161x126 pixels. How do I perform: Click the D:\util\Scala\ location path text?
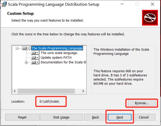click(49, 102)
